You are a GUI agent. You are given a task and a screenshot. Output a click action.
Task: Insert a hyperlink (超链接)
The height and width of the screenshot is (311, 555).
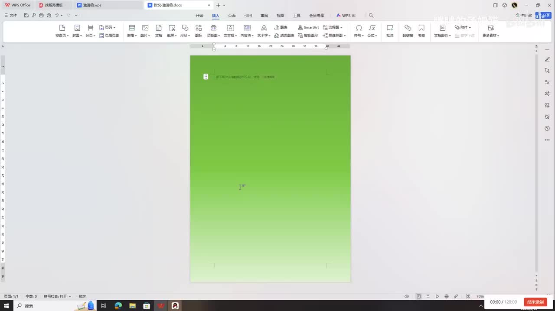[408, 31]
